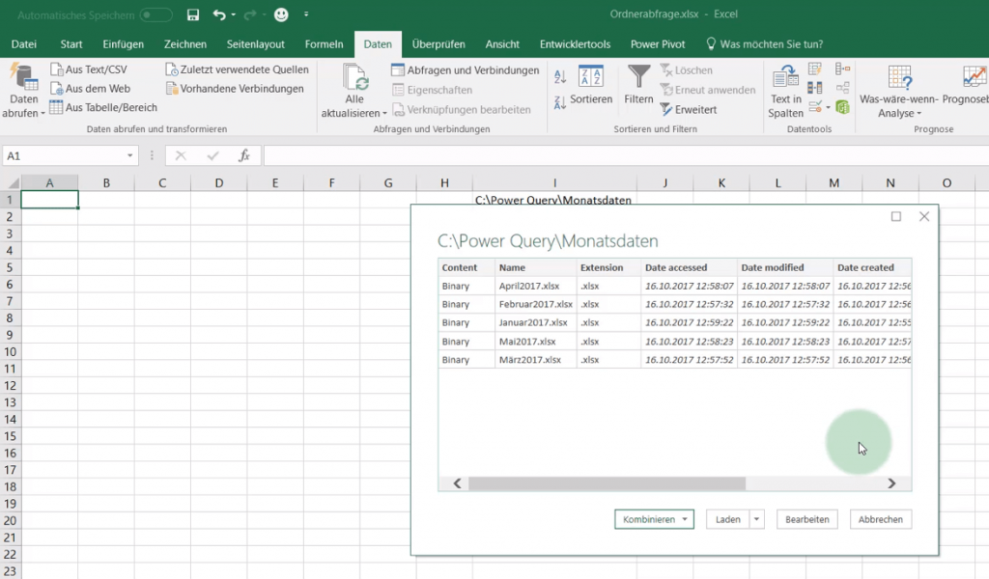Viewport: 989px width, 579px height.
Task: Click Aus Tabelle/Bereich
Action: pos(103,108)
